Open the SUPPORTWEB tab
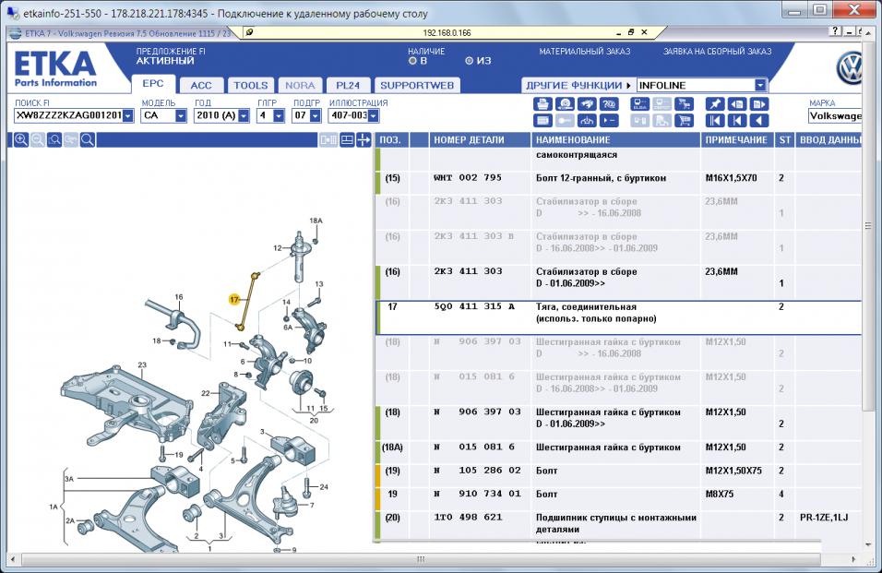882x573 pixels. click(x=417, y=86)
